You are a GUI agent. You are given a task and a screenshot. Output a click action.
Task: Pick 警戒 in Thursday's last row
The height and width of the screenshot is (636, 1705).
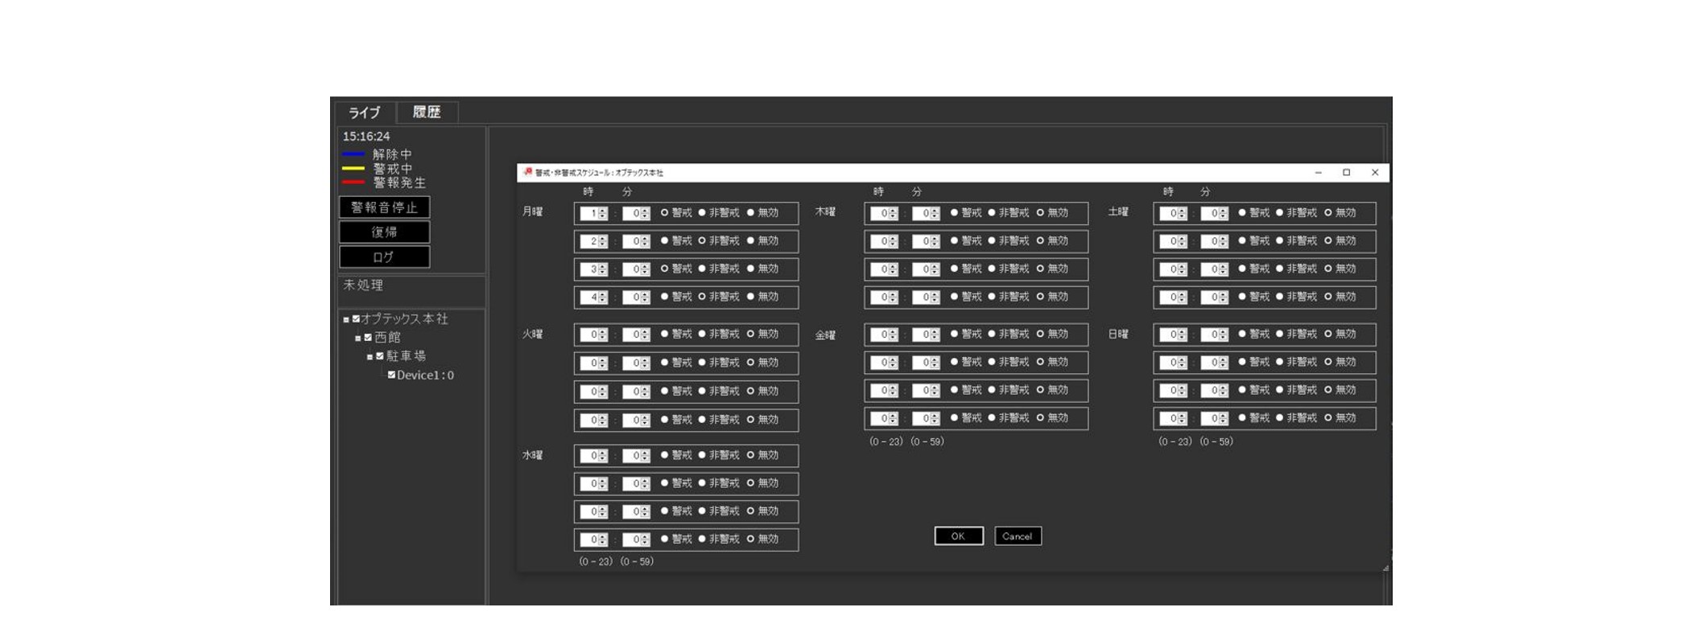click(954, 297)
